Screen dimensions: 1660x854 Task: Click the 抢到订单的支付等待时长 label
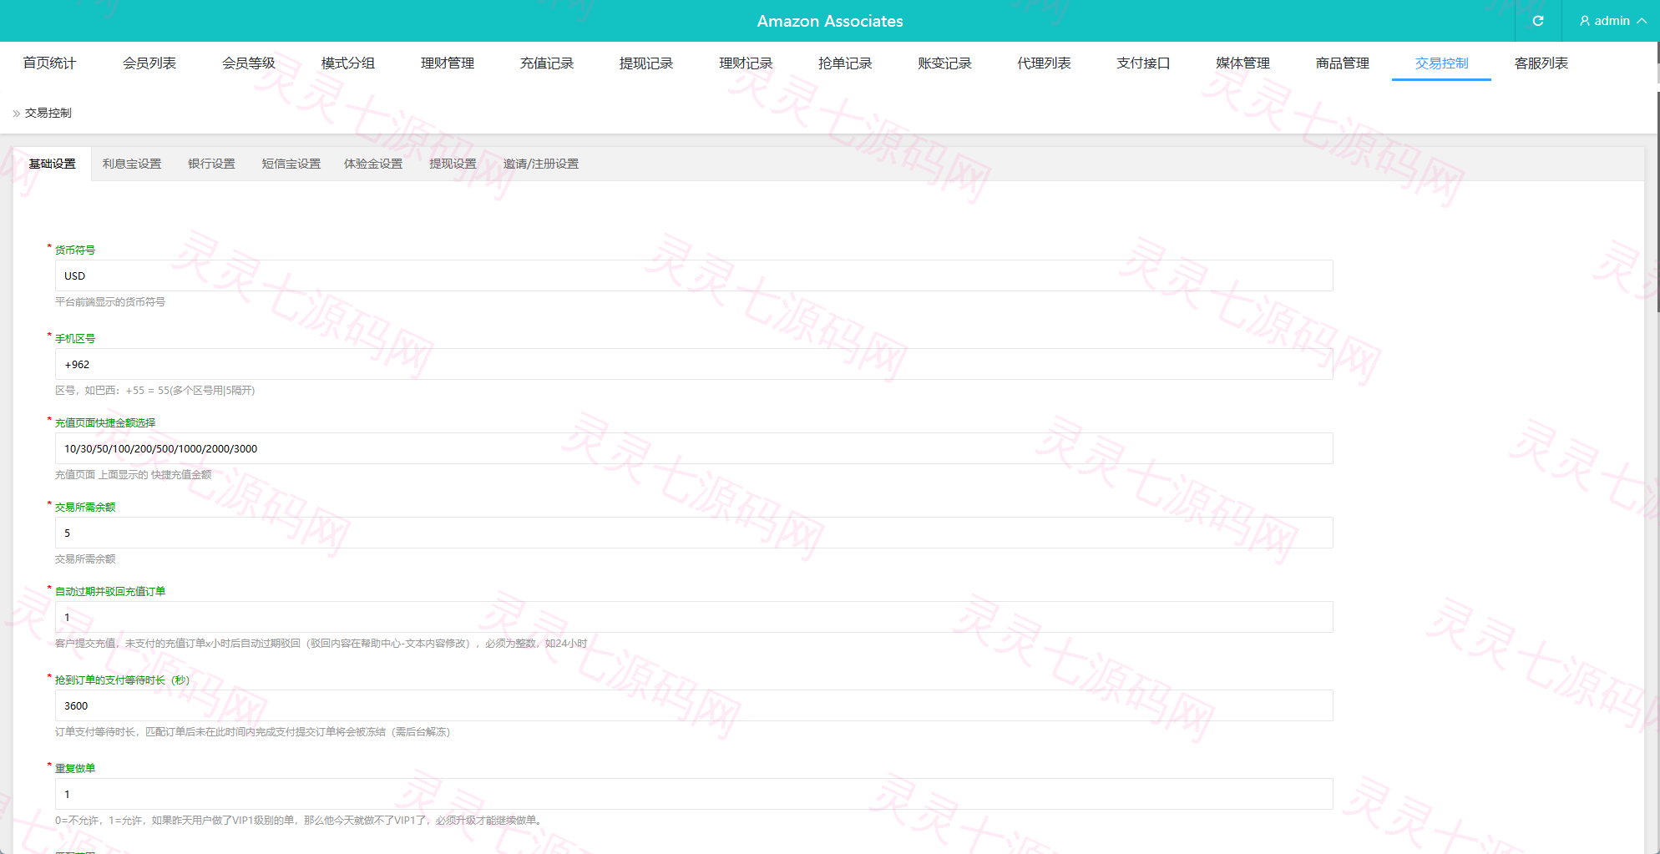123,680
